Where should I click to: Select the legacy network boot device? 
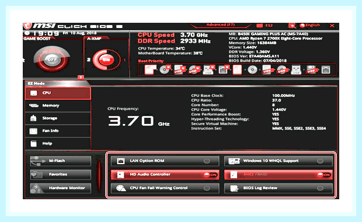point(326,70)
